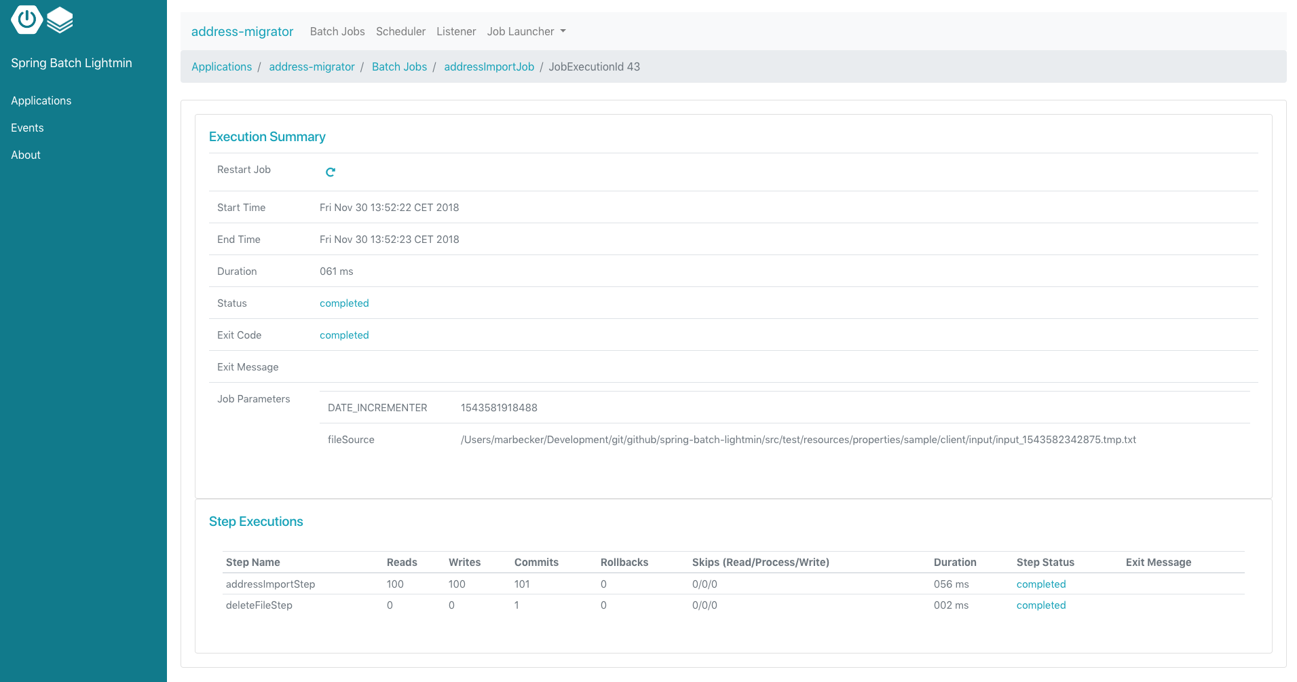This screenshot has height=682, width=1297.
Task: Click the 002 ms duration cell
Action: click(951, 605)
